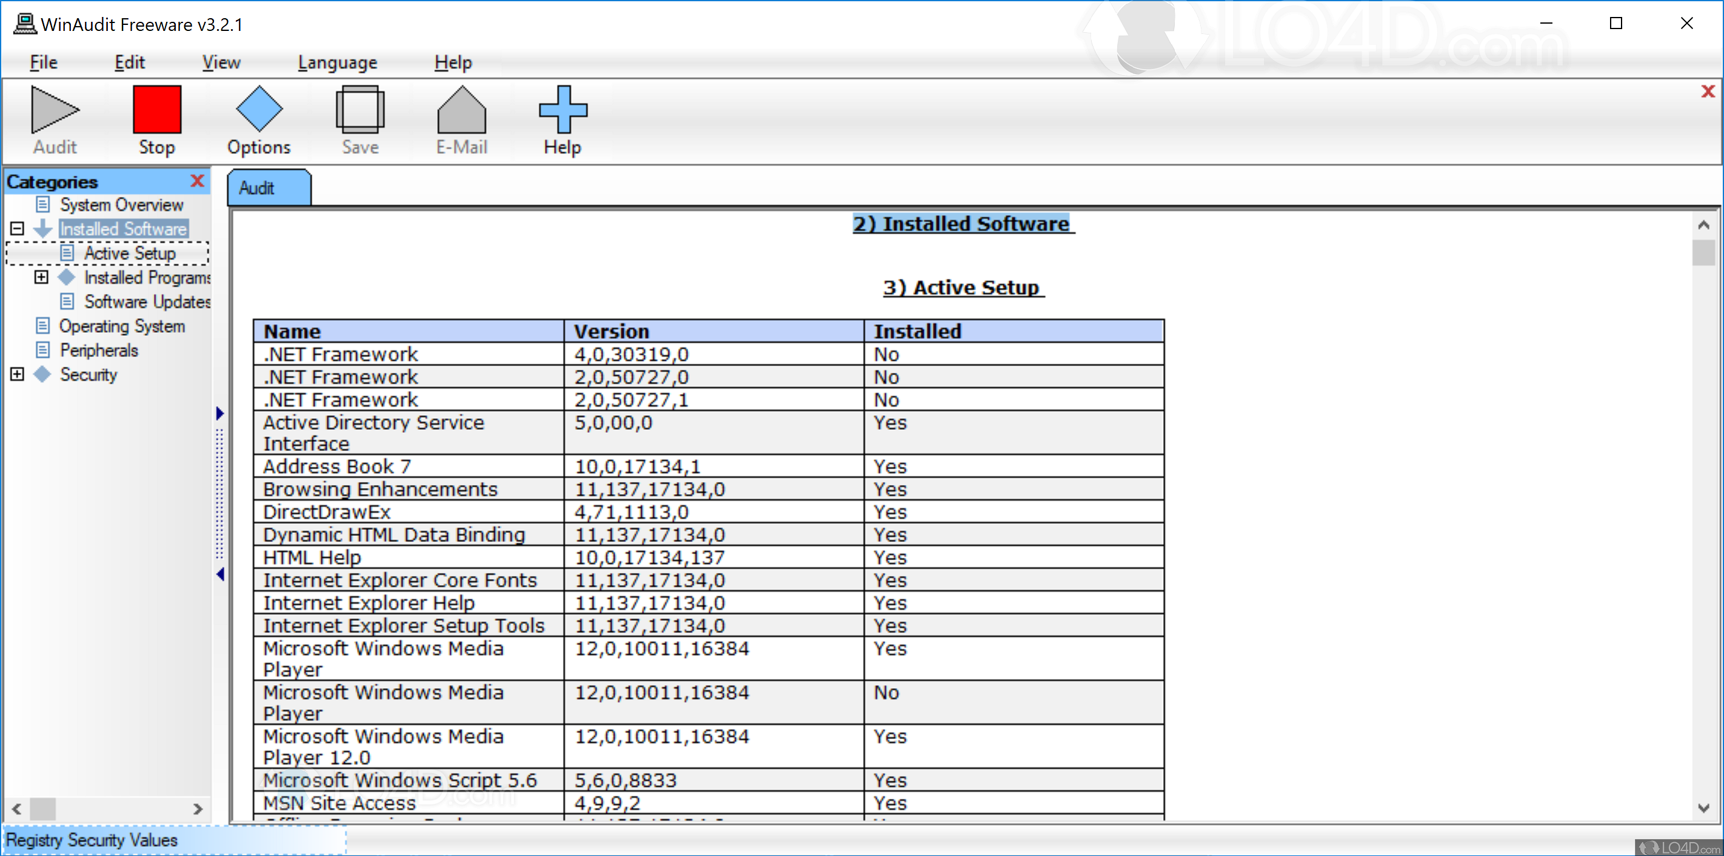Viewport: 1724px width, 856px height.
Task: Click the right-pointing splitter arrow
Action: (219, 413)
